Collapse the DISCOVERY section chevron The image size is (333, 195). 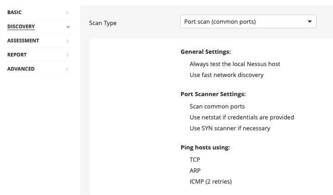pos(68,27)
